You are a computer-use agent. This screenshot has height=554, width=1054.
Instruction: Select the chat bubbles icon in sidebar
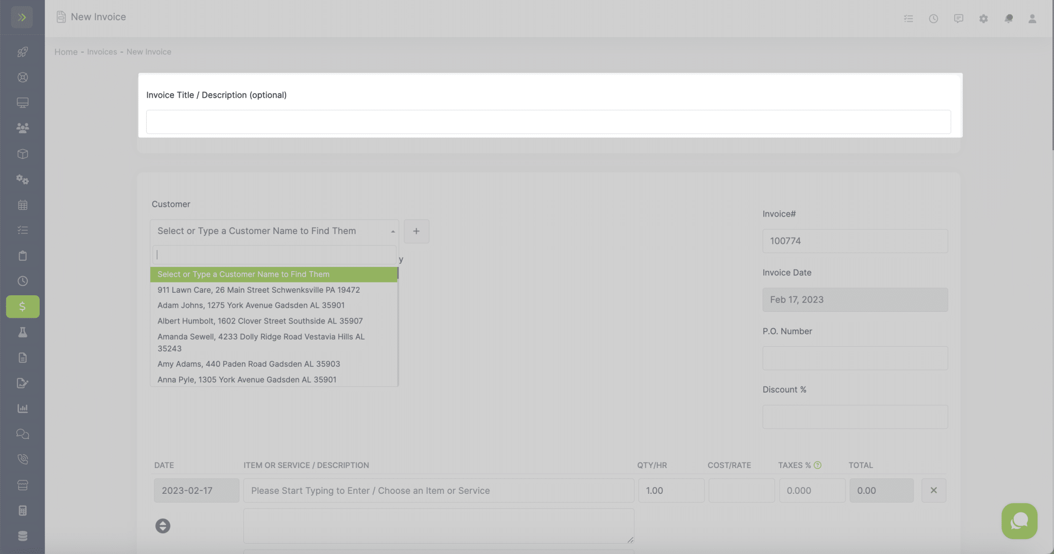22,434
